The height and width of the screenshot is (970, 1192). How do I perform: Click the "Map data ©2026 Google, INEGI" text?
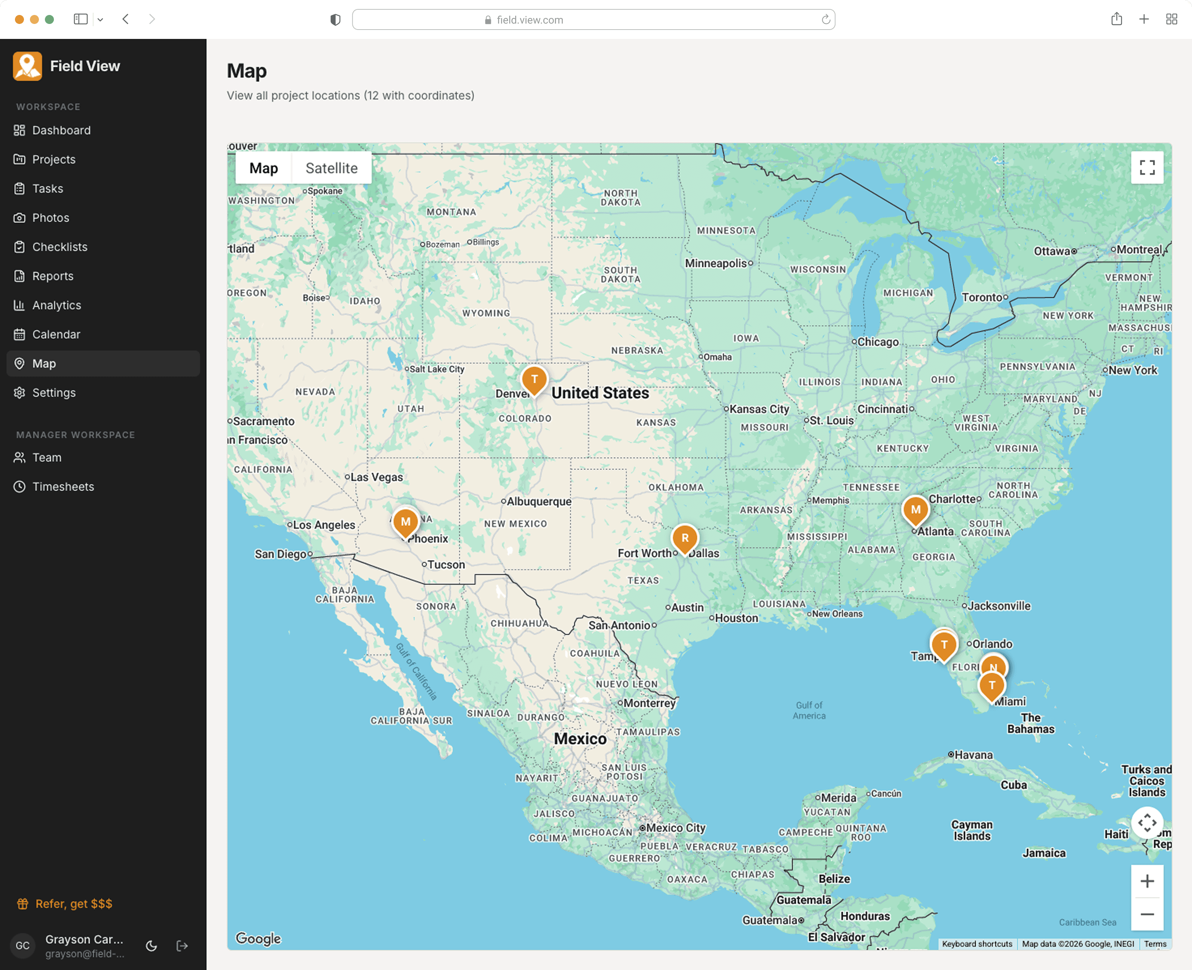[1078, 944]
